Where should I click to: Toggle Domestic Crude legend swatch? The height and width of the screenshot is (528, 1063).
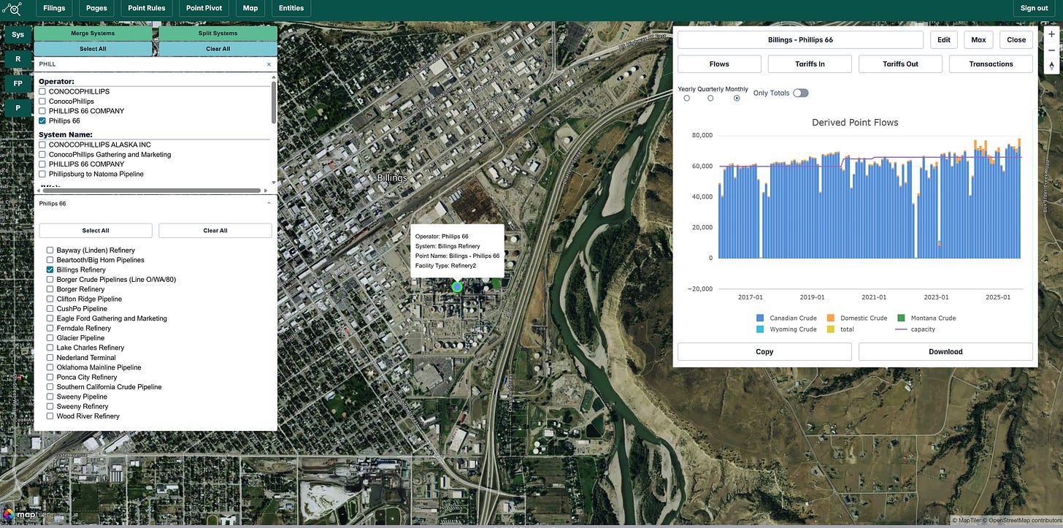pyautogui.click(x=831, y=318)
